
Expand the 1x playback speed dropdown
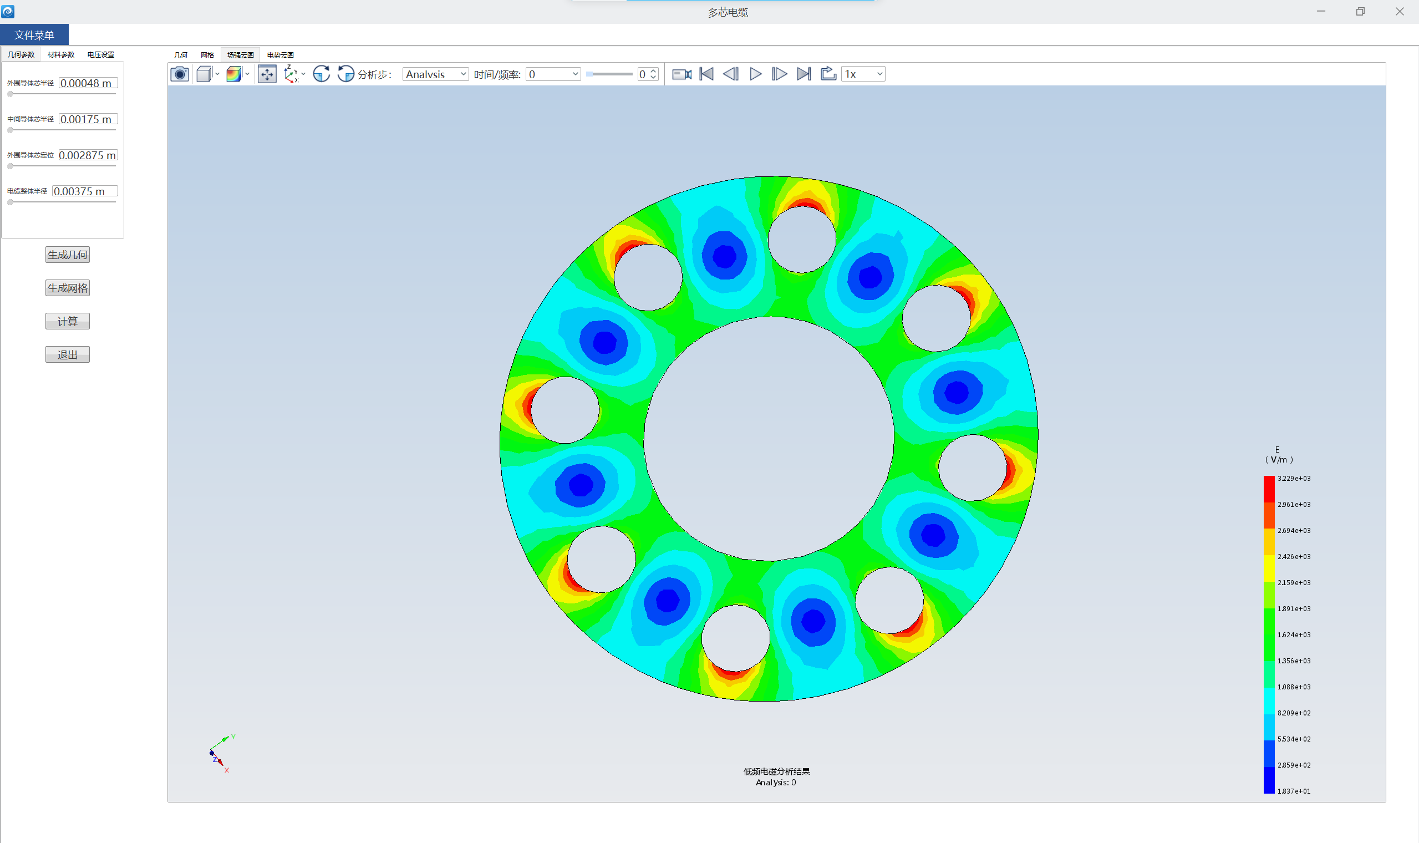click(862, 74)
